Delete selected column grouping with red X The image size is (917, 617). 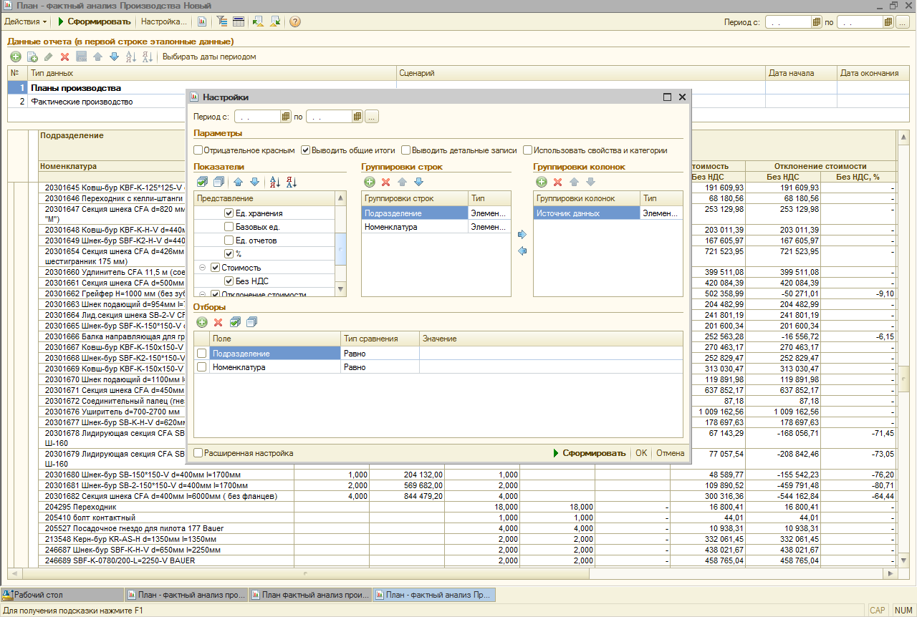coord(557,183)
